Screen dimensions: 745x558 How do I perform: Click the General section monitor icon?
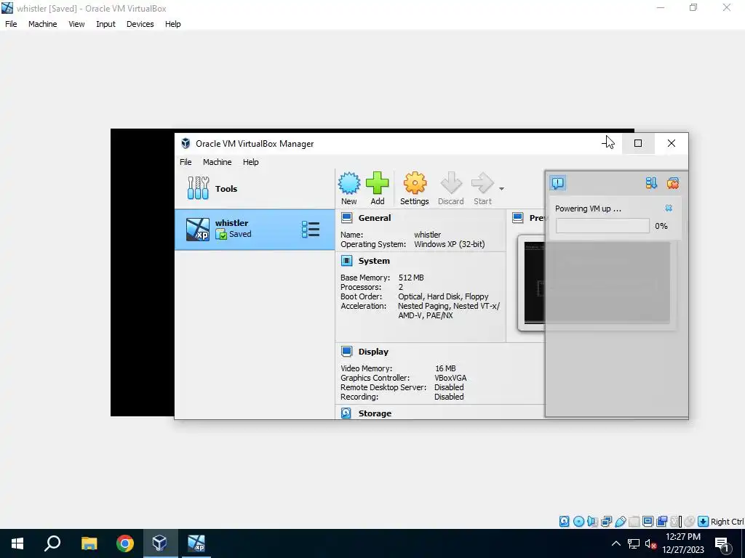point(347,218)
